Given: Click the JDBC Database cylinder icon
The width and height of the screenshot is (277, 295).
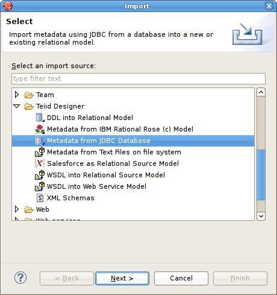Looking at the screenshot, I should coord(40,141).
